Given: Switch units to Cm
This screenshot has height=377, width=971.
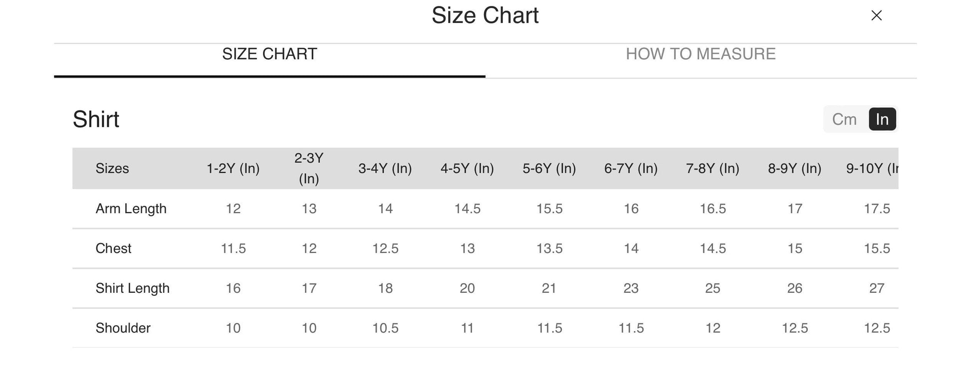Looking at the screenshot, I should [844, 120].
